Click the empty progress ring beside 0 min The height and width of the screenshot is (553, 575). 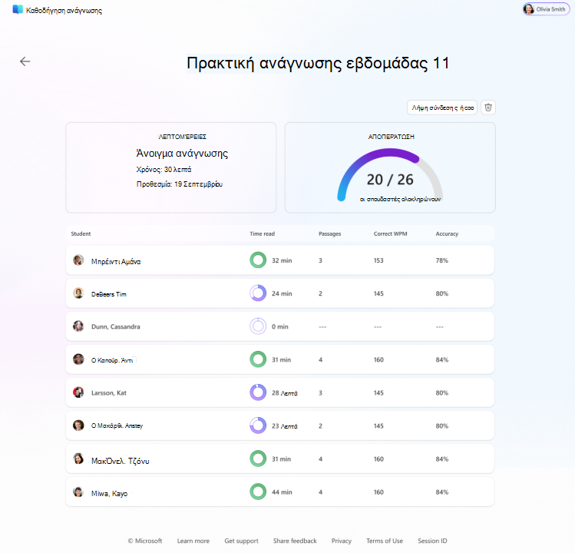click(x=258, y=326)
